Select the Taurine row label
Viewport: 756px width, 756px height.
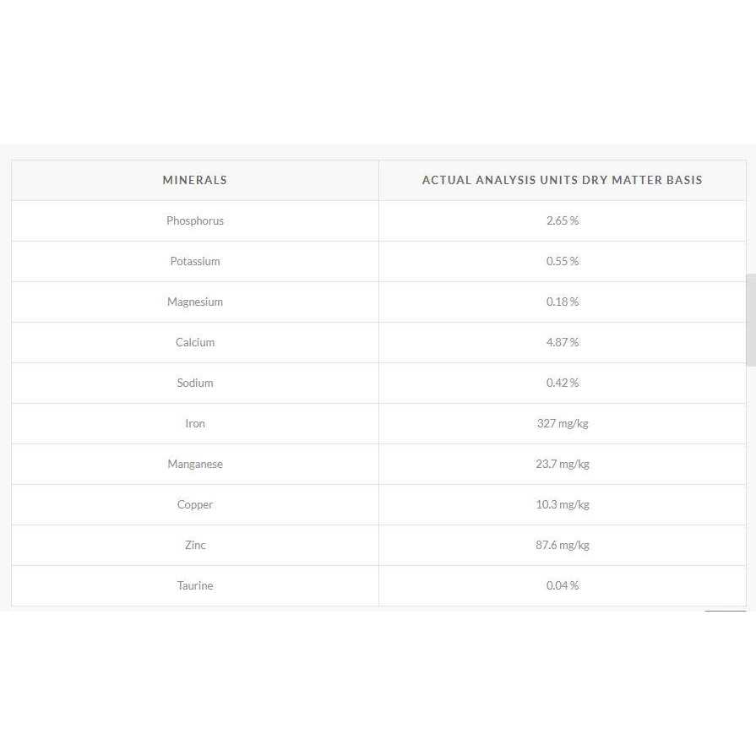(195, 585)
